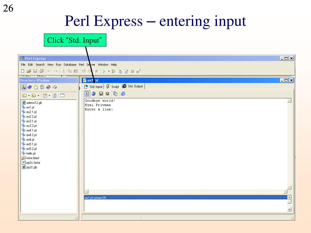Click the 'ex1.pl syntax OK' message row
Screen dimensions: 311x233
point(186,198)
